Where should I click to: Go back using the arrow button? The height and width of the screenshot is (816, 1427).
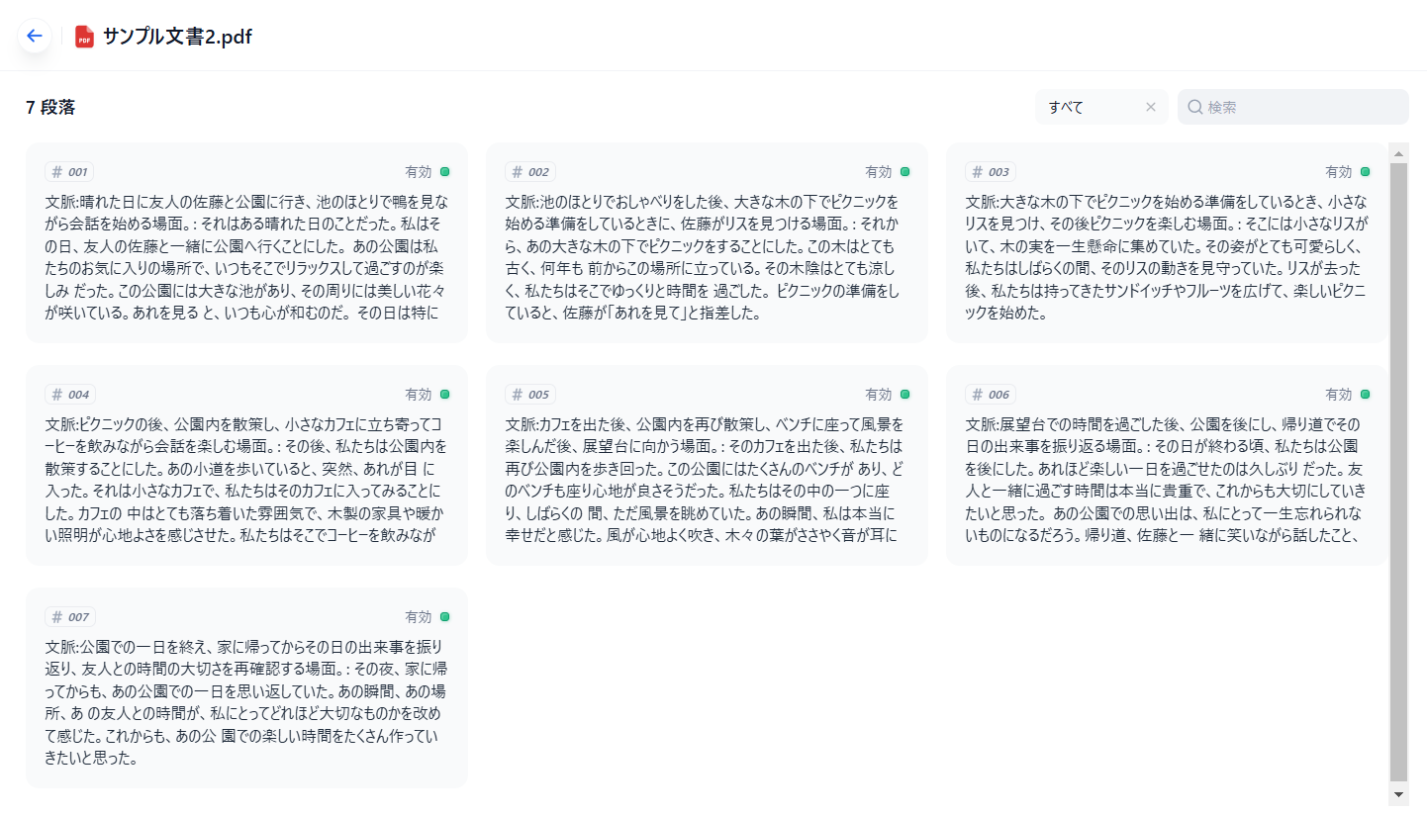35,37
